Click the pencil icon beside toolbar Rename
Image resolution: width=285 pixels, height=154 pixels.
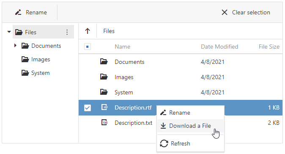tap(18, 12)
